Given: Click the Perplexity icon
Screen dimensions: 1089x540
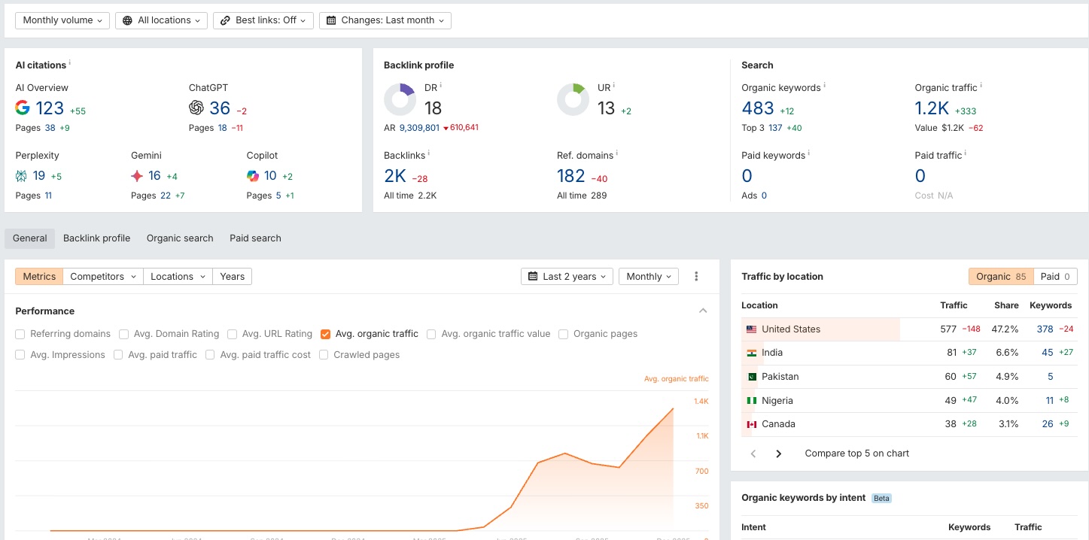Looking at the screenshot, I should point(21,176).
